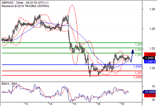157x106 pixels.
Task: Click the date marker 13 on time axis
Action: pyautogui.click(x=26, y=104)
